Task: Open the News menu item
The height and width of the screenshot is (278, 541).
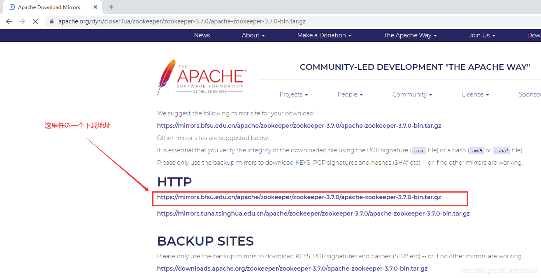Action: (202, 35)
